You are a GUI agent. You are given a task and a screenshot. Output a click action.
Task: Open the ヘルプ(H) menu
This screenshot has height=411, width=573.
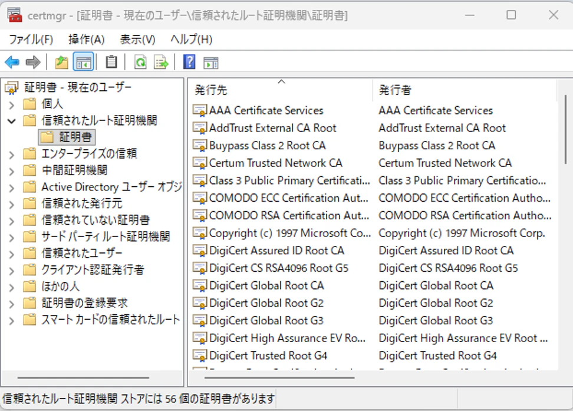(x=192, y=39)
